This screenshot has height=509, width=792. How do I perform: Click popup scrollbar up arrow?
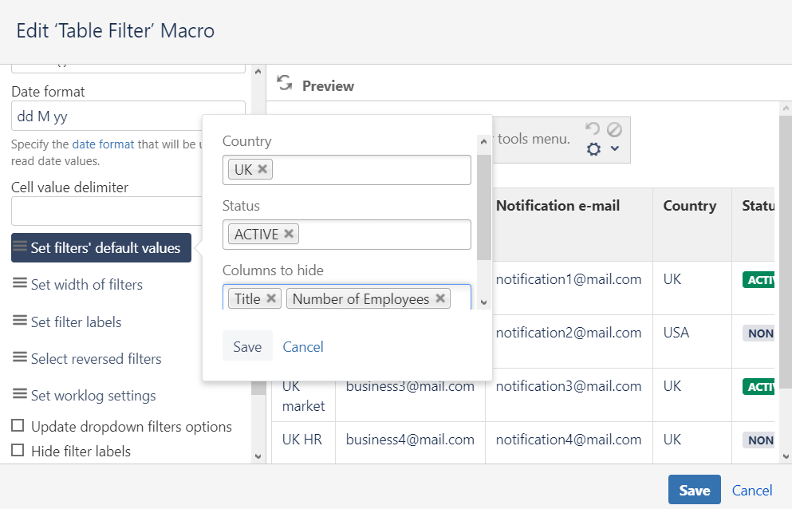(484, 141)
